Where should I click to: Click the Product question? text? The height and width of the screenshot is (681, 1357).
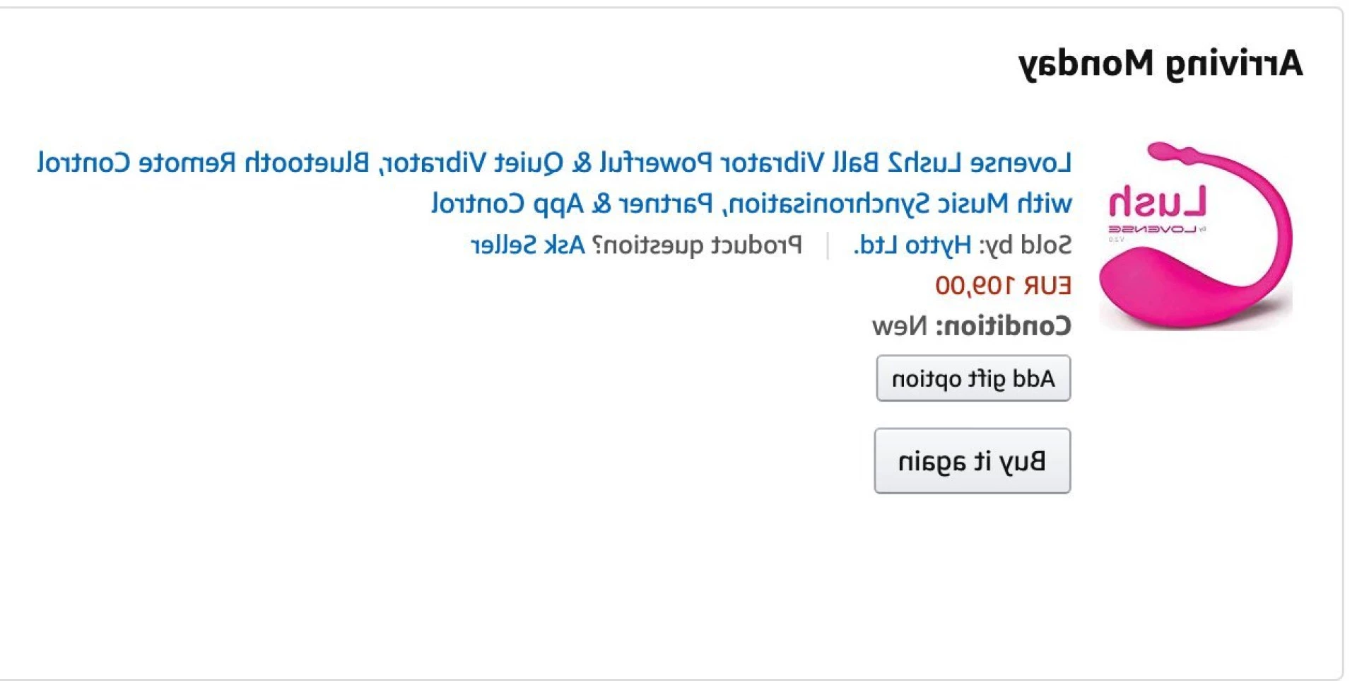pyautogui.click(x=697, y=245)
